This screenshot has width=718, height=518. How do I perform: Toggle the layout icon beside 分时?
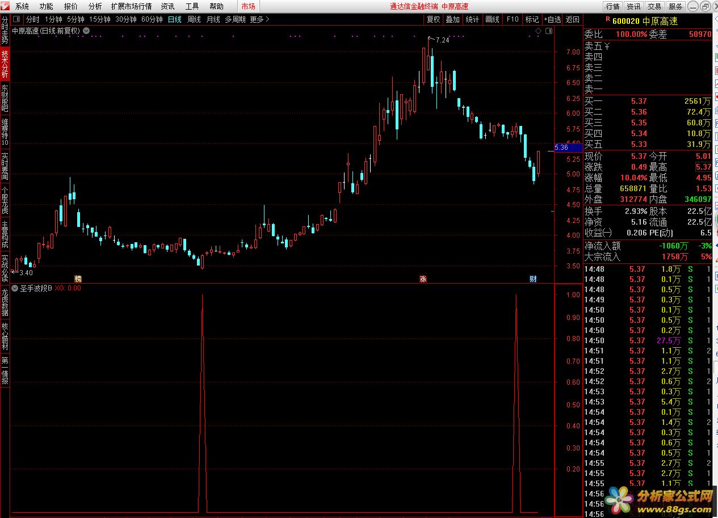[16, 19]
